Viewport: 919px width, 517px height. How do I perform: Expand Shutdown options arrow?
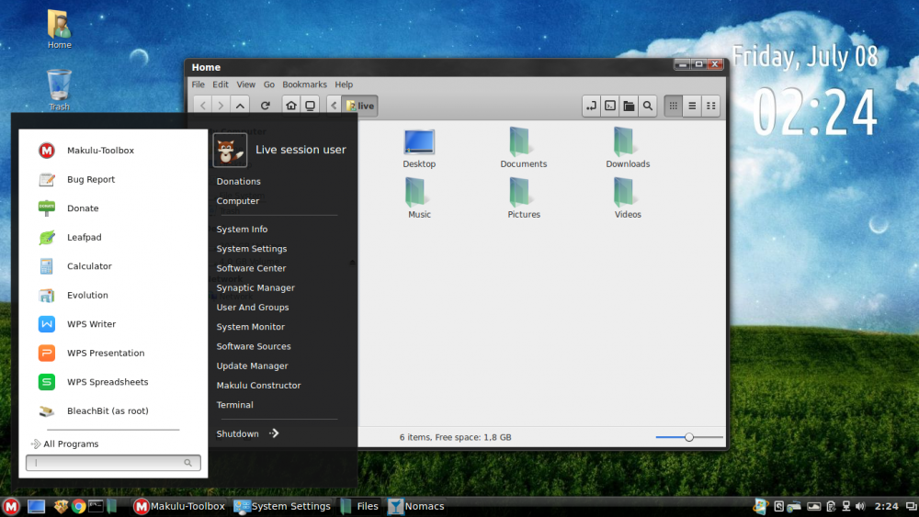click(274, 433)
